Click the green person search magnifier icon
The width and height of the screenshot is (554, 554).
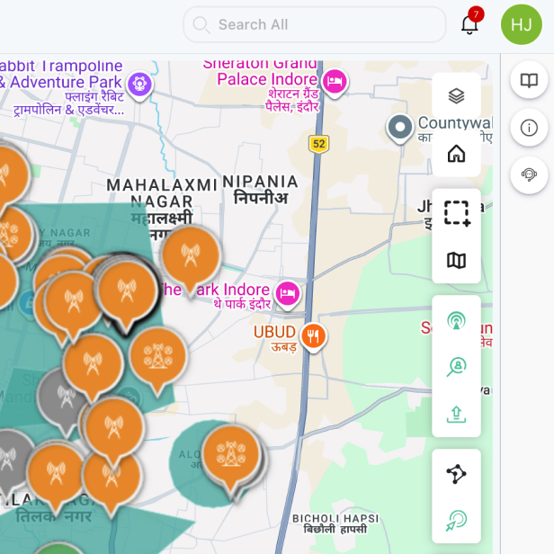(x=456, y=367)
